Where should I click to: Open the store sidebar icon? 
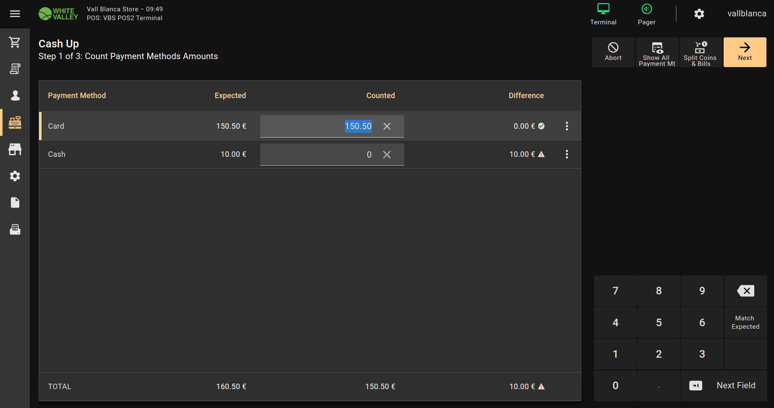[15, 149]
